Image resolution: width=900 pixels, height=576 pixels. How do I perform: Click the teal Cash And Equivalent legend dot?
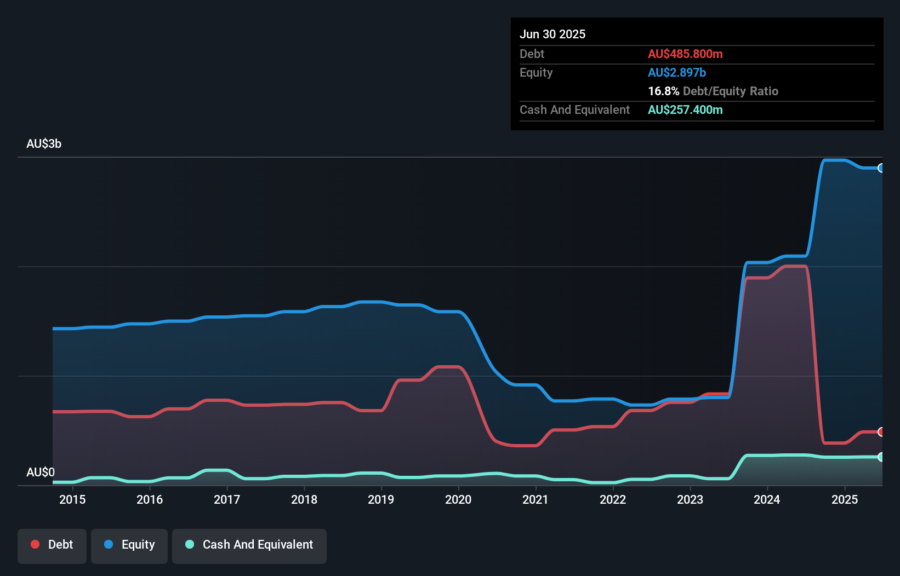tap(190, 544)
